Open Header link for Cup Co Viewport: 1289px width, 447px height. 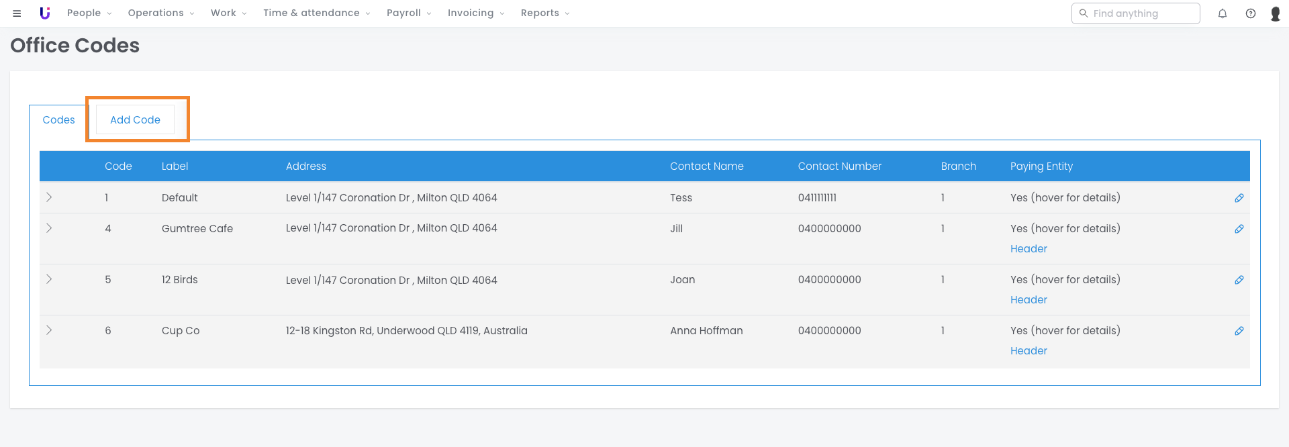tap(1029, 351)
